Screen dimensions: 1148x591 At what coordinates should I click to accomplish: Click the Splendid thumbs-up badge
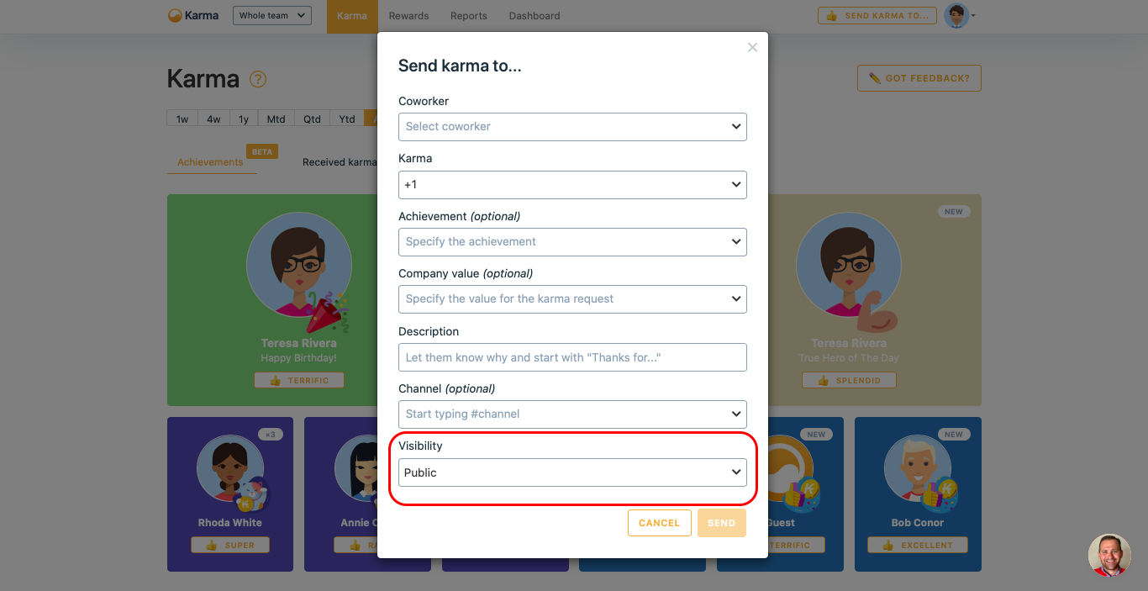tap(849, 380)
